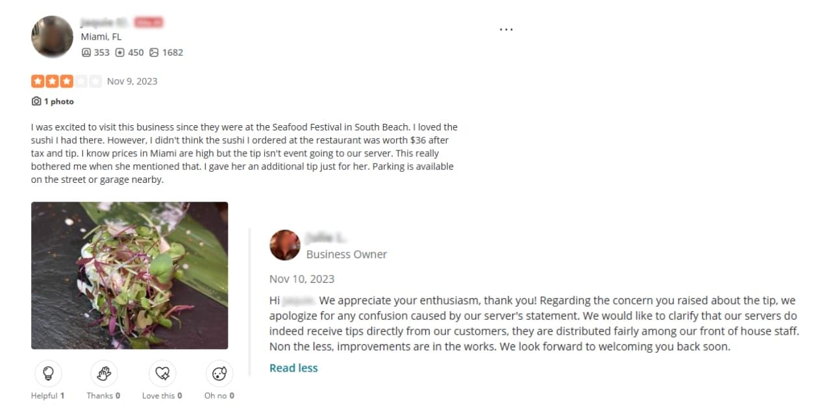Click the friends icon beside 353
Viewport: 831px width, 415px height.
point(86,53)
